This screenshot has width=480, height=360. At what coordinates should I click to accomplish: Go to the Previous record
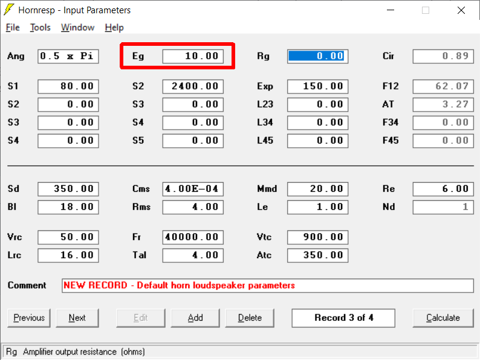point(29,318)
